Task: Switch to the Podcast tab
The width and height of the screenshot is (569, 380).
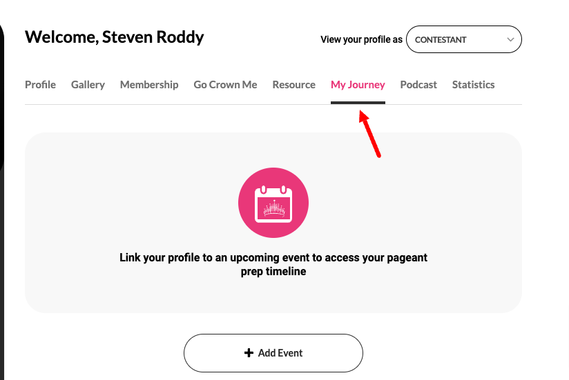Action: 418,85
